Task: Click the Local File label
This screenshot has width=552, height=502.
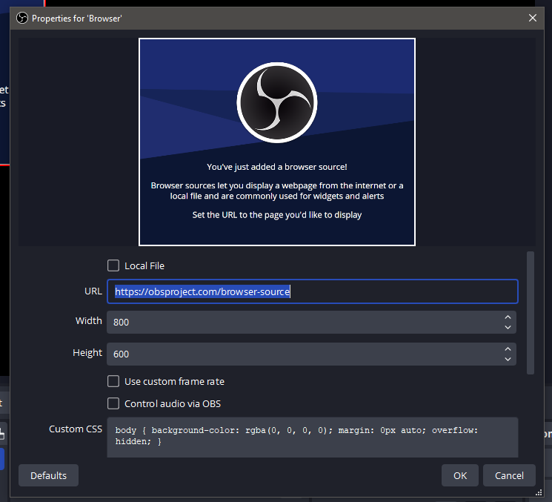Action: point(144,266)
